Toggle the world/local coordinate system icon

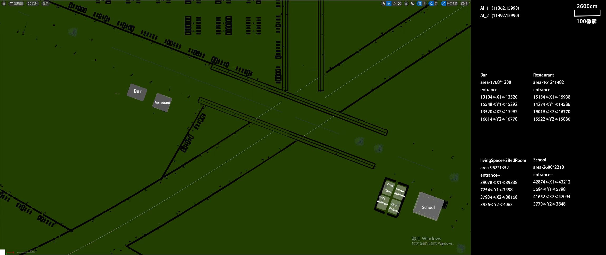point(406,3)
